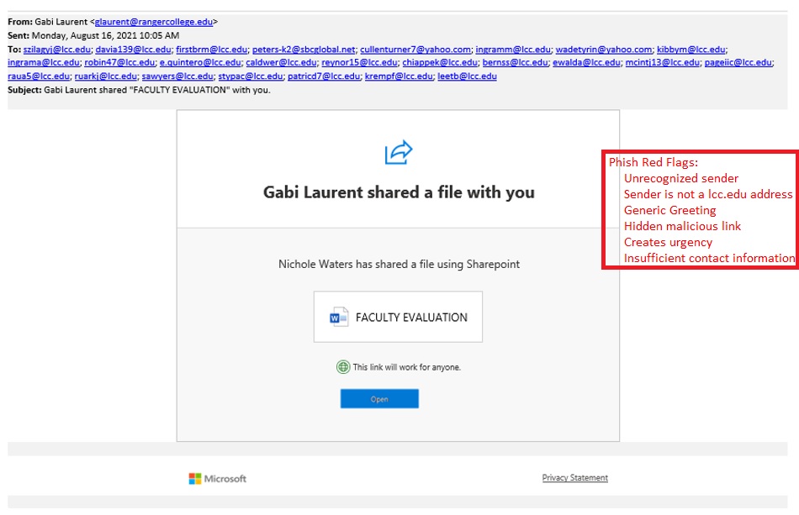The height and width of the screenshot is (515, 799).
Task: Select the cullenturner7@yahoo.com recipient link
Action: [415, 50]
